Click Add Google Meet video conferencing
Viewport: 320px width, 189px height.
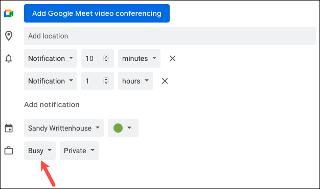pyautogui.click(x=97, y=13)
